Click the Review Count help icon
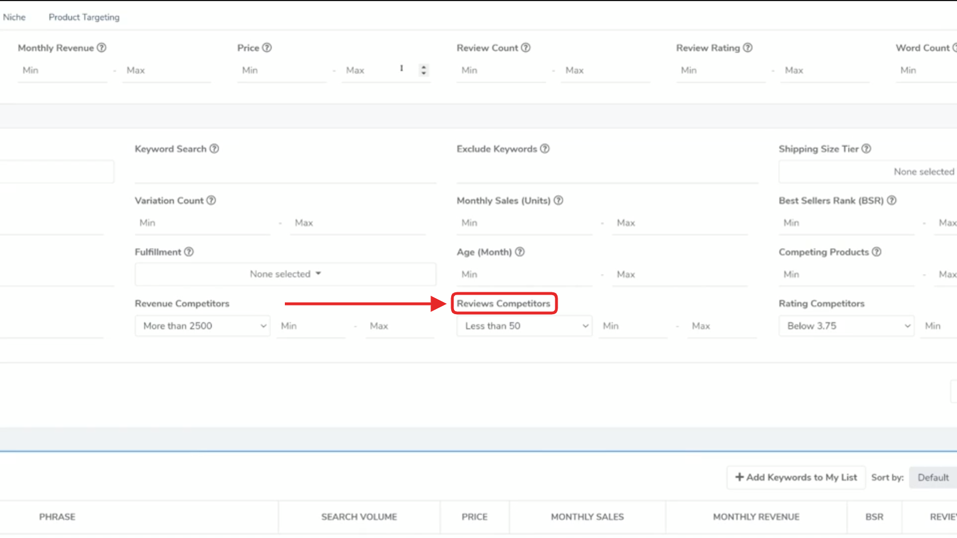 pos(526,48)
